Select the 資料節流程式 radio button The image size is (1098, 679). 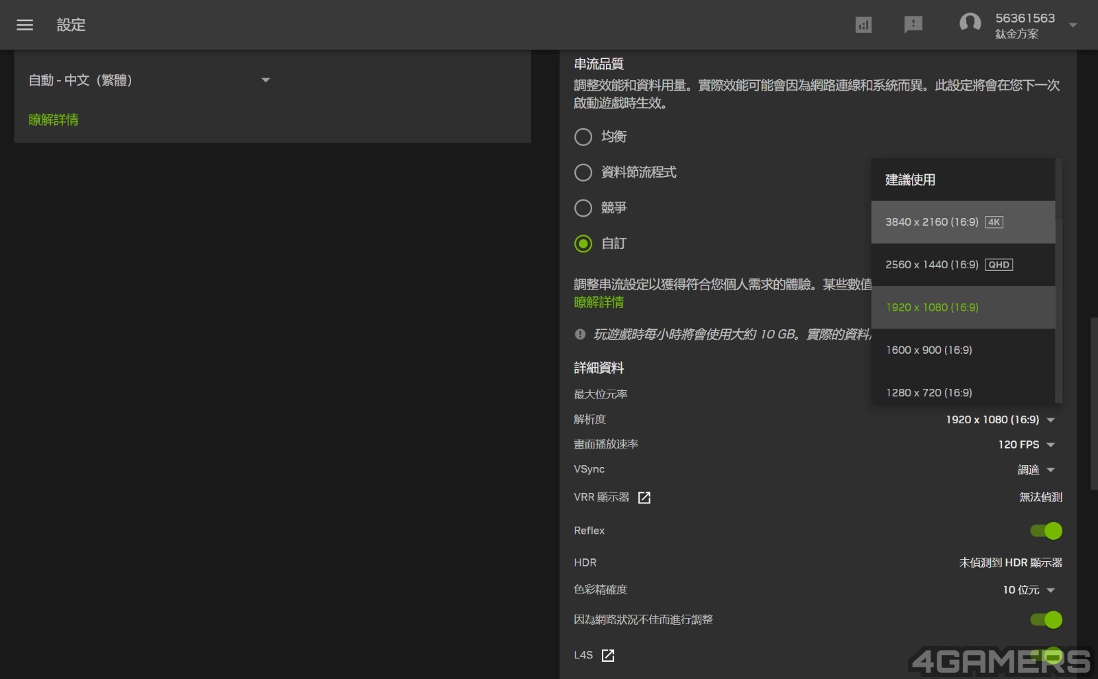583,172
